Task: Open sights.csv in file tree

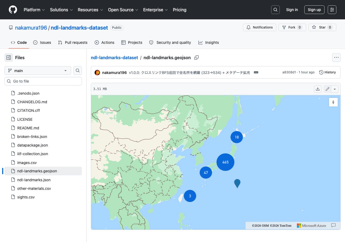Action: point(43,197)
